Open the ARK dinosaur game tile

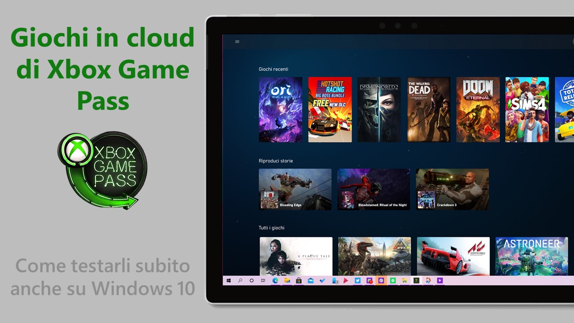374,256
